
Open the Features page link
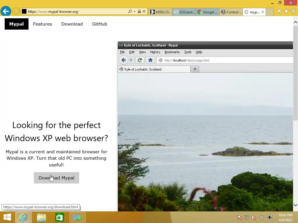tap(42, 24)
